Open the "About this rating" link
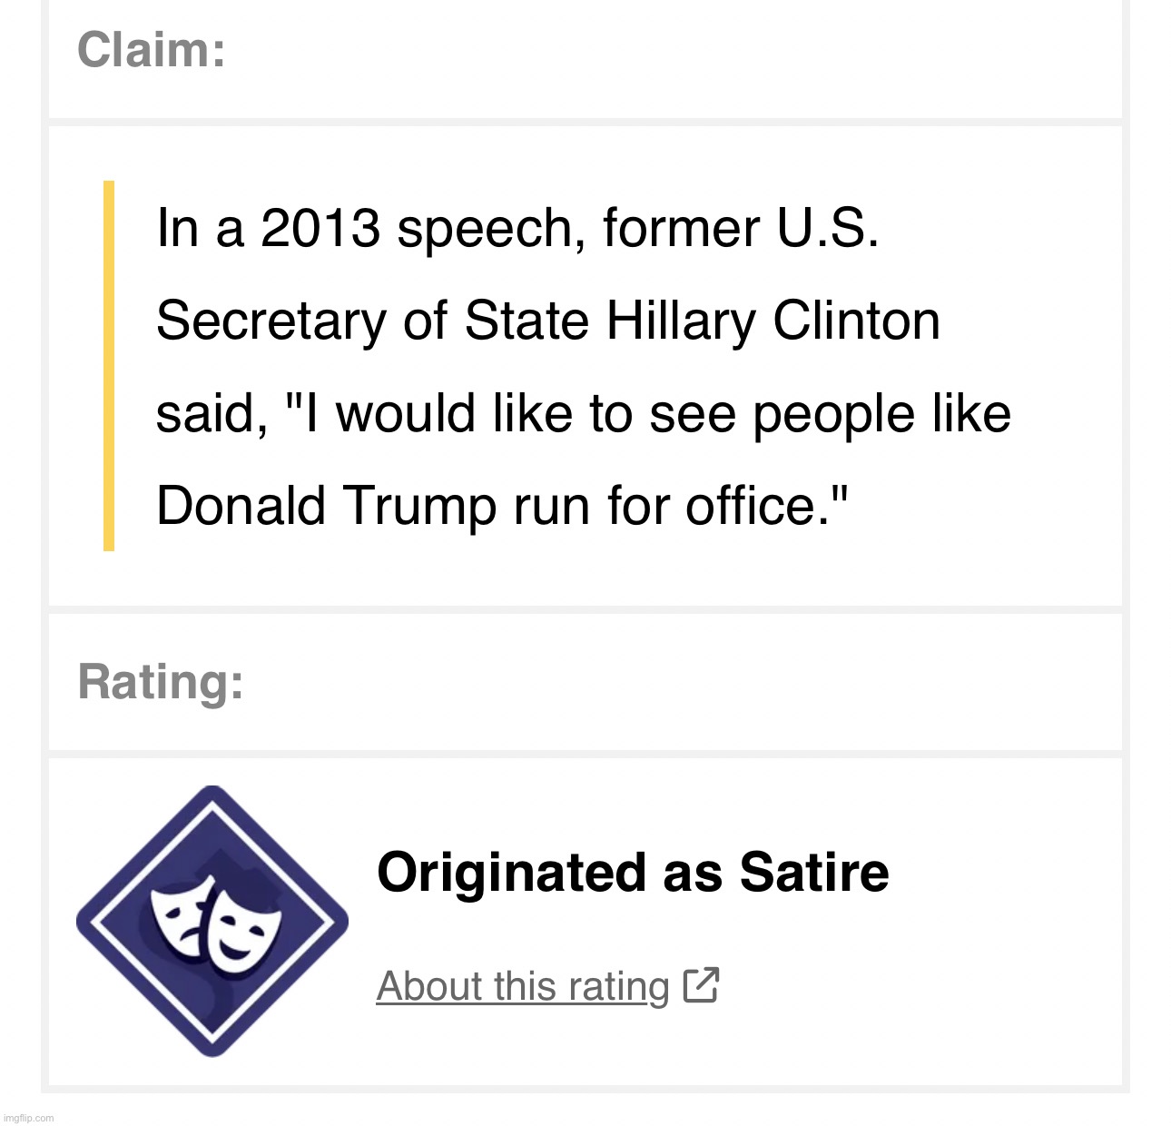Image resolution: width=1171 pixels, height=1126 pixels. point(523,986)
